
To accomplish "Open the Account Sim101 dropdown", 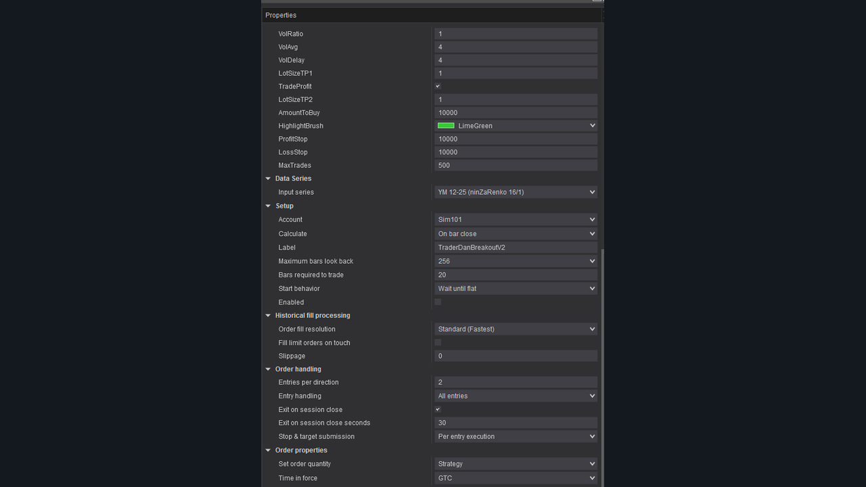I will [592, 220].
